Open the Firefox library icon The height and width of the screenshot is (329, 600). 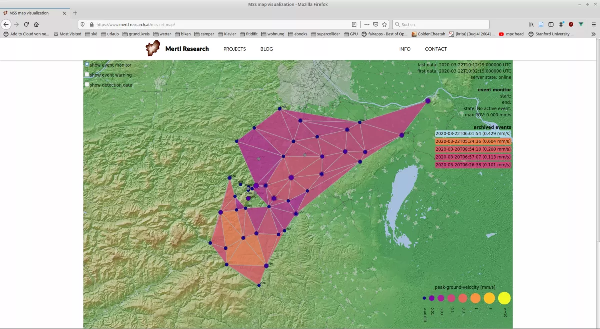pos(531,24)
